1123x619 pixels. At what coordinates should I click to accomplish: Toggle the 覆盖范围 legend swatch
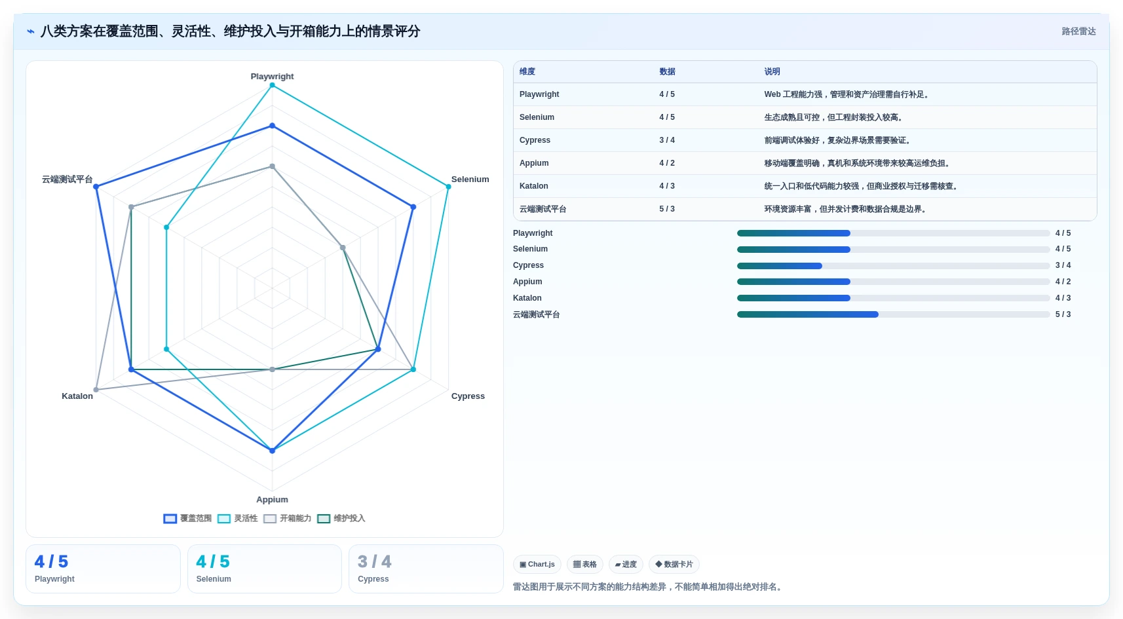pos(170,519)
